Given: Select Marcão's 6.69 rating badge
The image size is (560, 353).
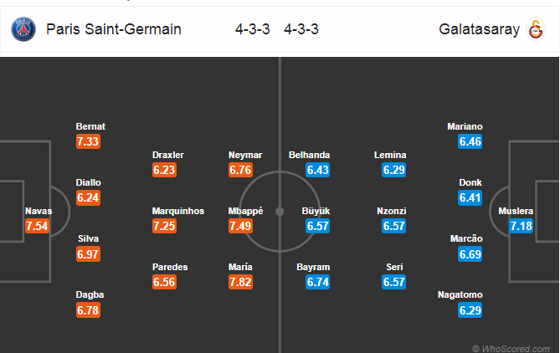Looking at the screenshot, I should [x=470, y=254].
